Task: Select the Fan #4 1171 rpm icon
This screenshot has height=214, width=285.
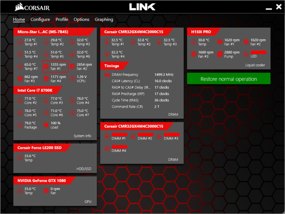Action: pyautogui.click(x=46, y=79)
